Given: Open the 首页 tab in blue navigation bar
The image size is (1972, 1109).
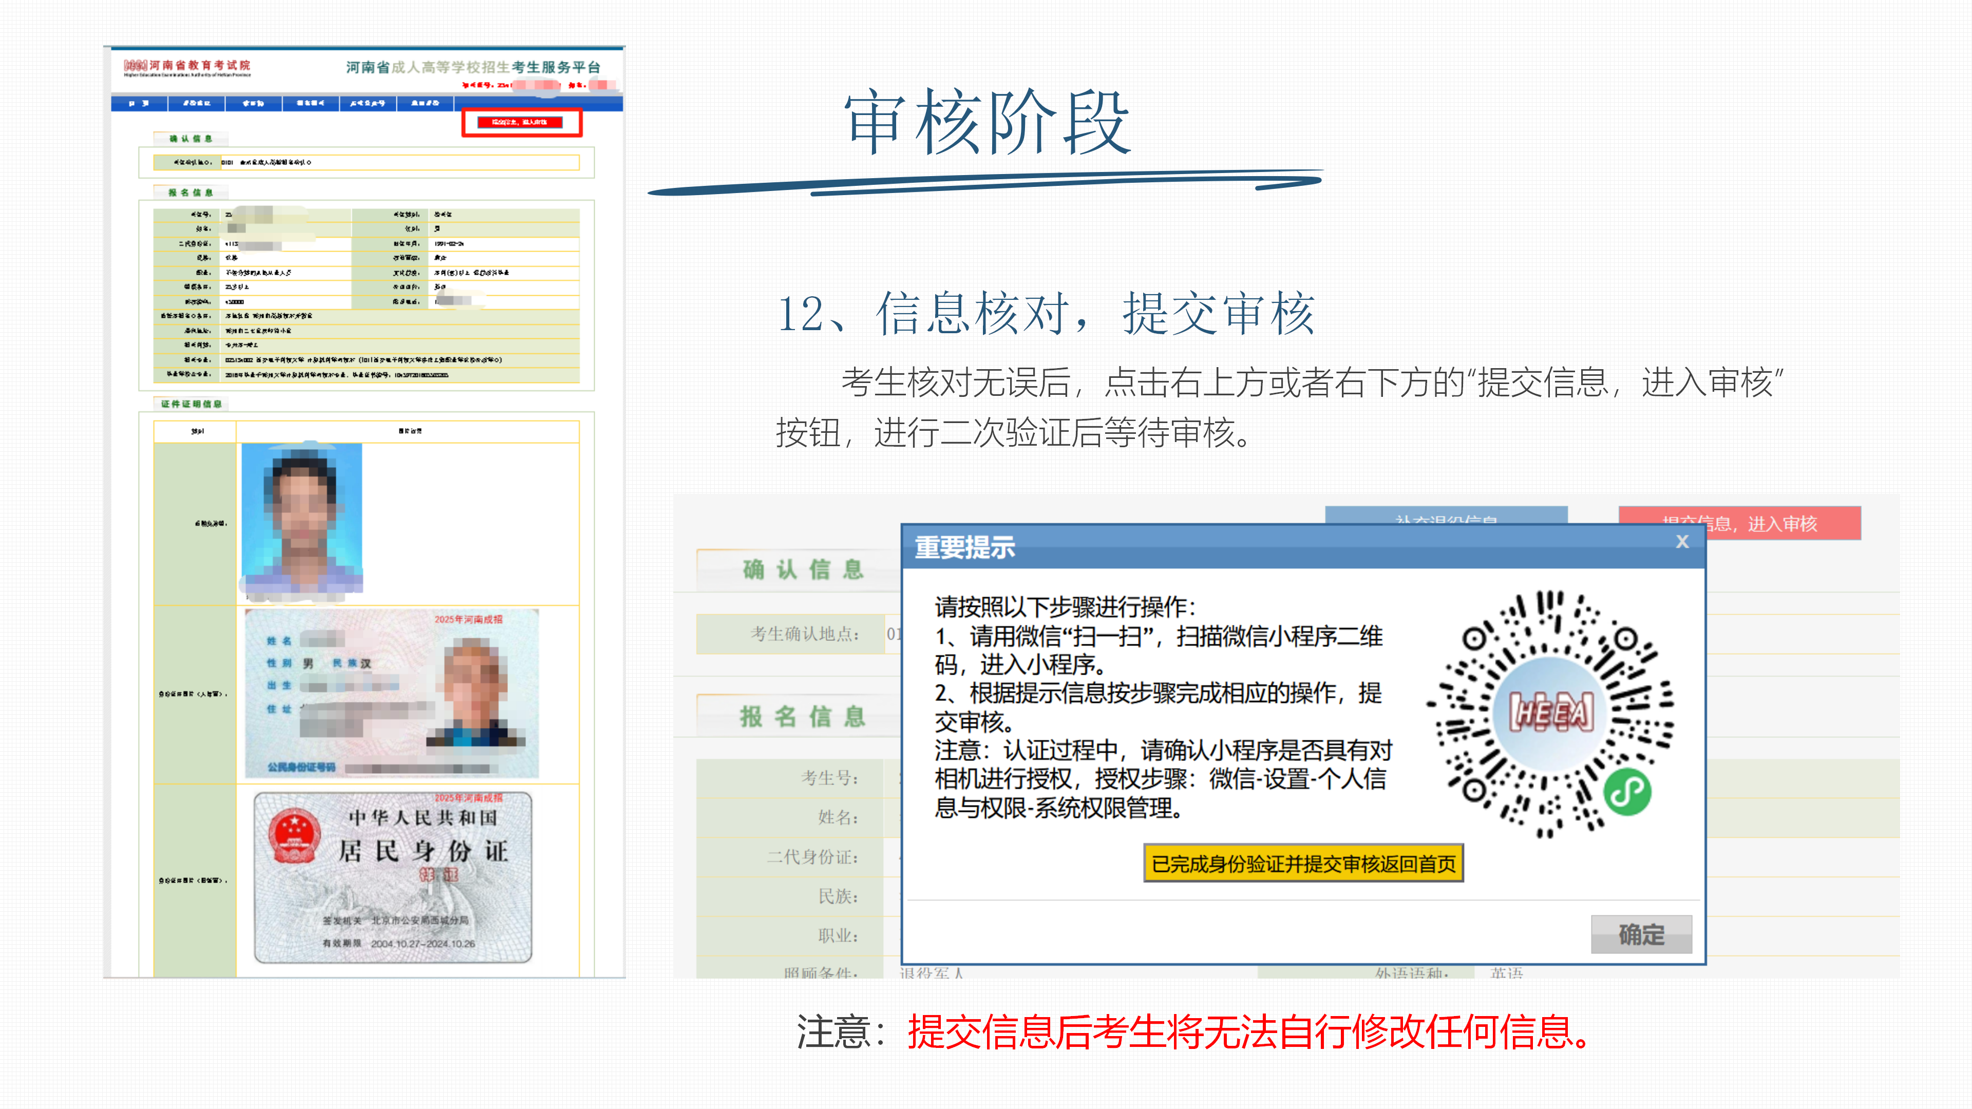Looking at the screenshot, I should point(139,103).
